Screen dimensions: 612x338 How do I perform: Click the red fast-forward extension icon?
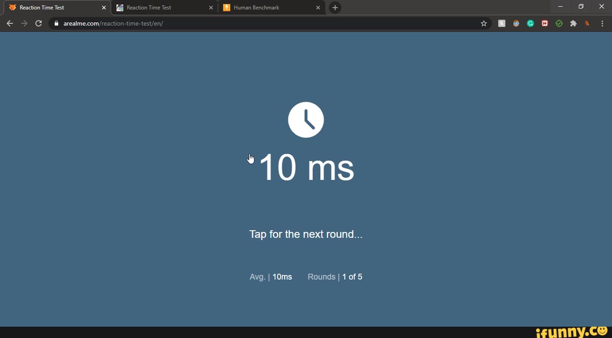[x=545, y=23]
